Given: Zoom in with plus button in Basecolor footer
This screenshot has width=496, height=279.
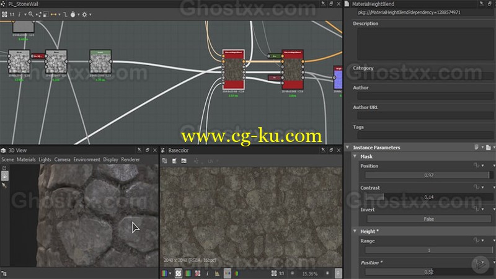Looking at the screenshot, I should (327, 273).
